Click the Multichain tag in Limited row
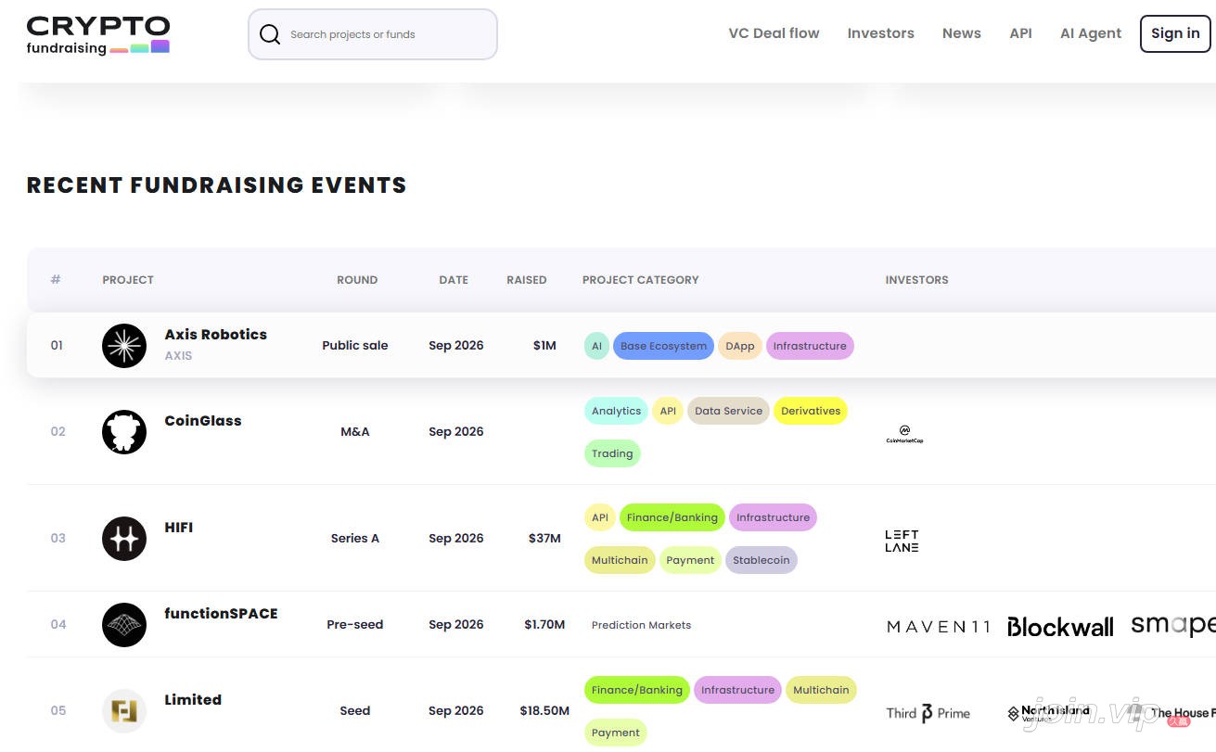Viewport: 1216px width, 752px height. click(821, 690)
